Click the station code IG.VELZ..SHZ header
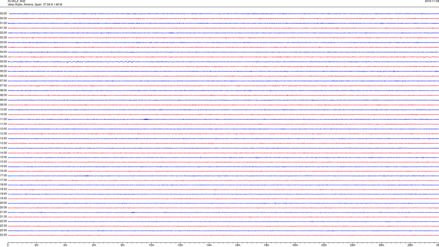This screenshot has width=439, height=247. (x=16, y=1)
